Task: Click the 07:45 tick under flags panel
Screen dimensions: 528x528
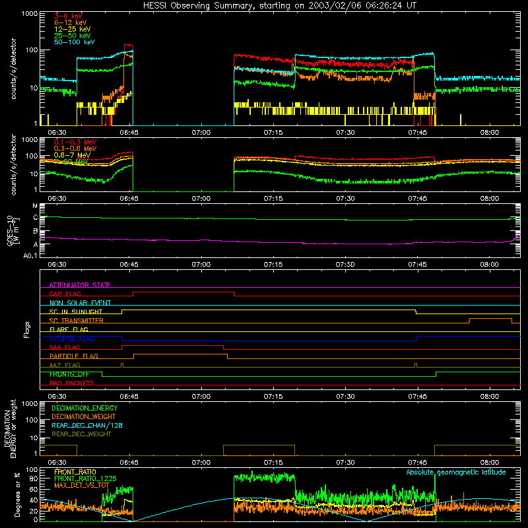Action: click(418, 397)
